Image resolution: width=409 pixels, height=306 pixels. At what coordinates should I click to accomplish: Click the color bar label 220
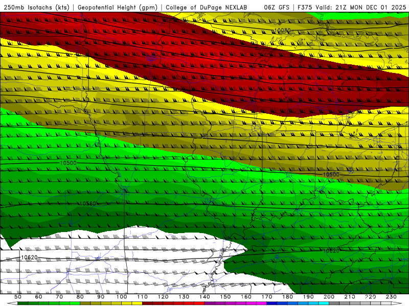tap(370, 297)
